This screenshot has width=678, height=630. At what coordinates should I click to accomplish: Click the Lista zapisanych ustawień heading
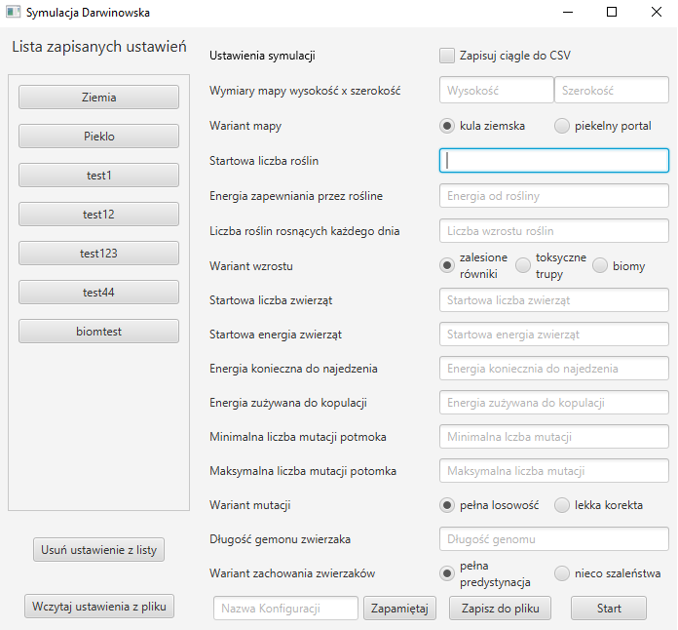point(99,47)
